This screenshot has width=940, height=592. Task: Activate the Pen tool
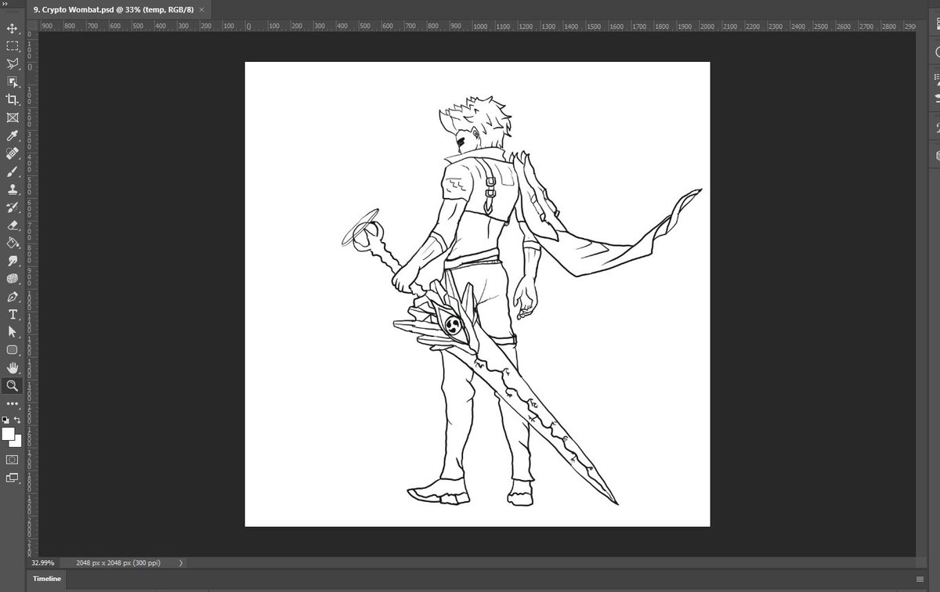pyautogui.click(x=11, y=297)
